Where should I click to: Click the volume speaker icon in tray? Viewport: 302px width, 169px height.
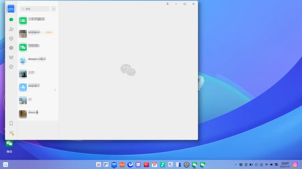[x=271, y=165]
